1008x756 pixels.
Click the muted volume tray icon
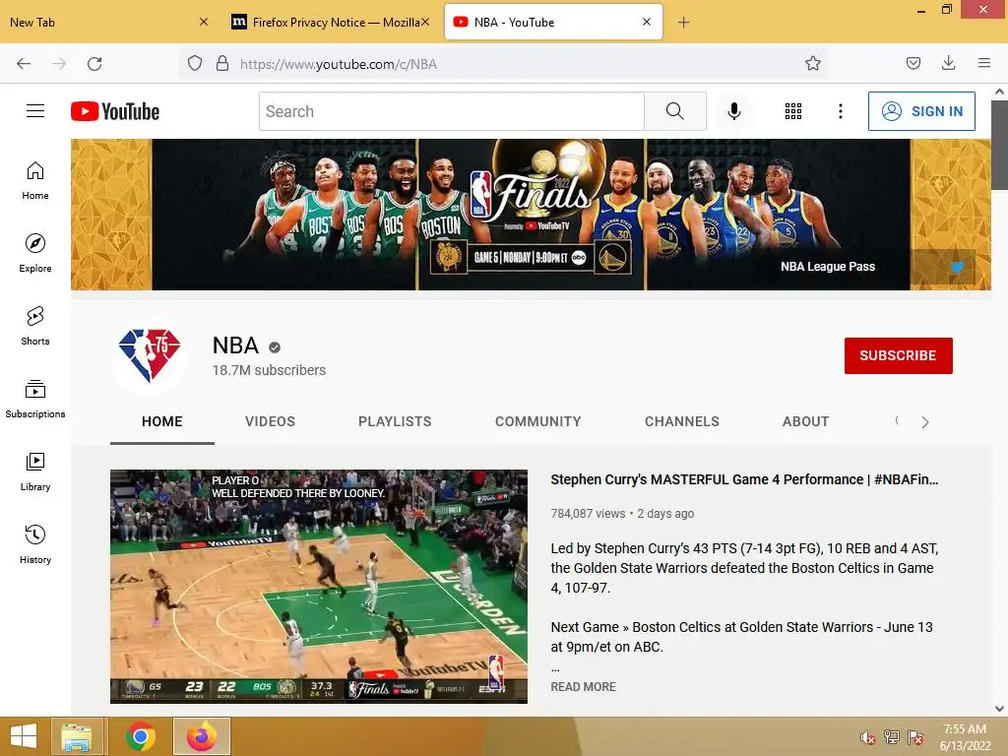click(x=867, y=737)
